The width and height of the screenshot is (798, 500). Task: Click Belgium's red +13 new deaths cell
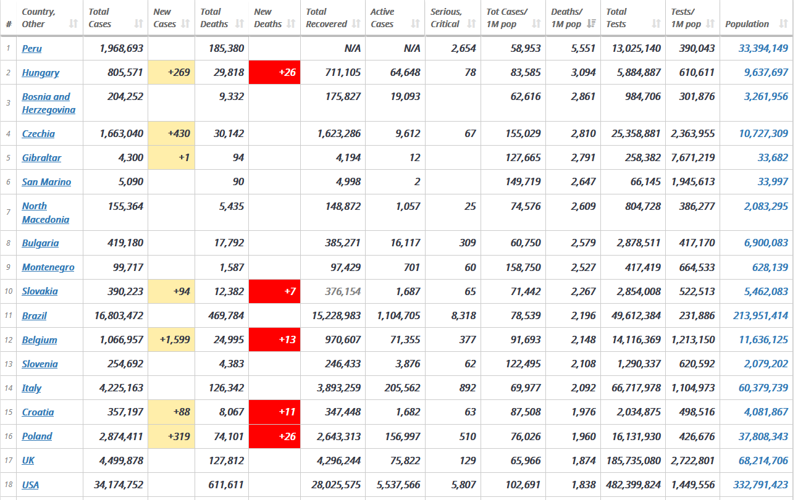point(274,340)
